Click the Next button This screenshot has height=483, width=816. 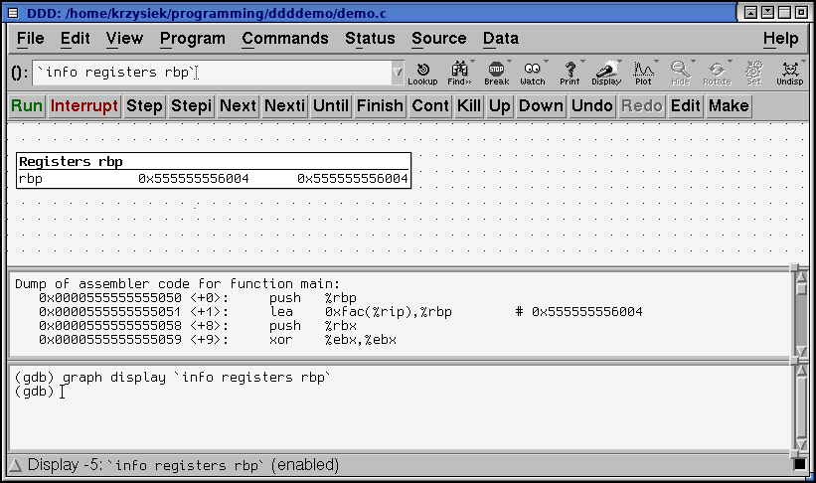tap(238, 106)
